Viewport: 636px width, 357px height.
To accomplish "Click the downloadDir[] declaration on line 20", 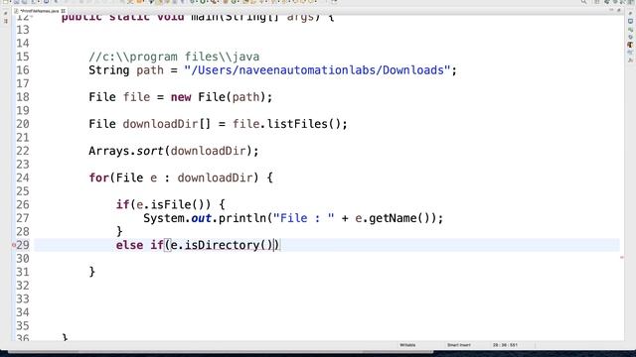I will pyautogui.click(x=166, y=124).
